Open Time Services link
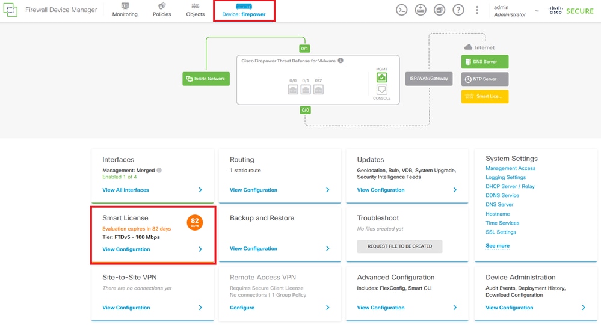The width and height of the screenshot is (601, 325). point(502,223)
